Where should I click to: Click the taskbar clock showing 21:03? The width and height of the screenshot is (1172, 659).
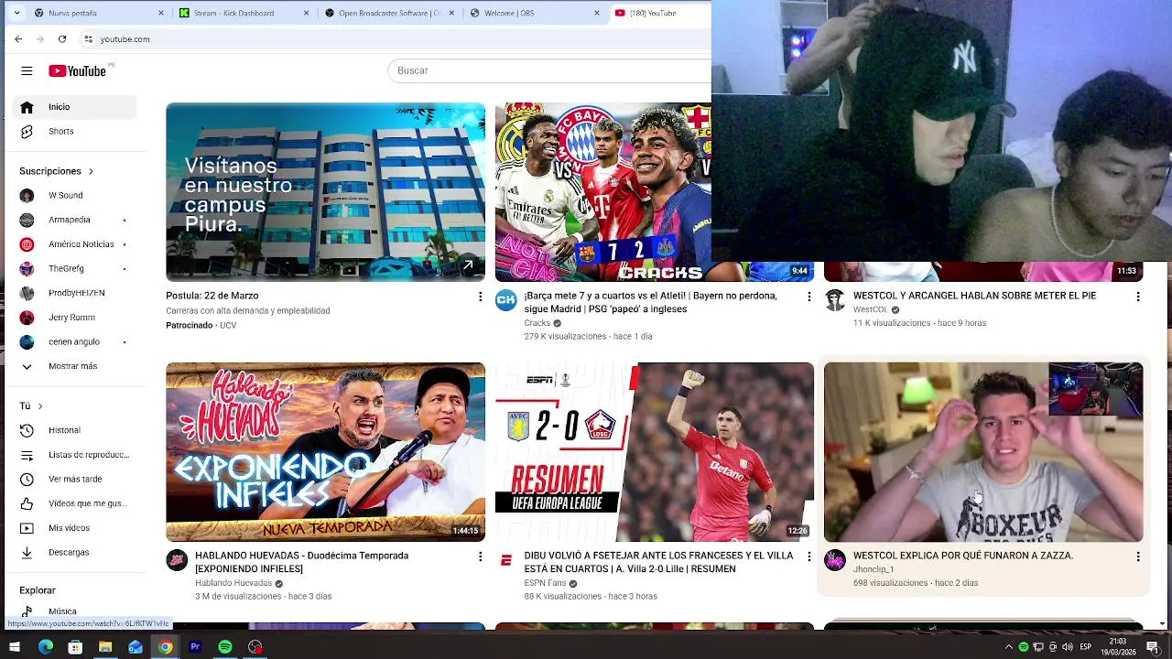(1118, 647)
